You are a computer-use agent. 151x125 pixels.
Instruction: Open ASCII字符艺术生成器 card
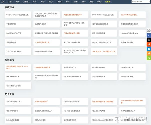tap(18, 51)
